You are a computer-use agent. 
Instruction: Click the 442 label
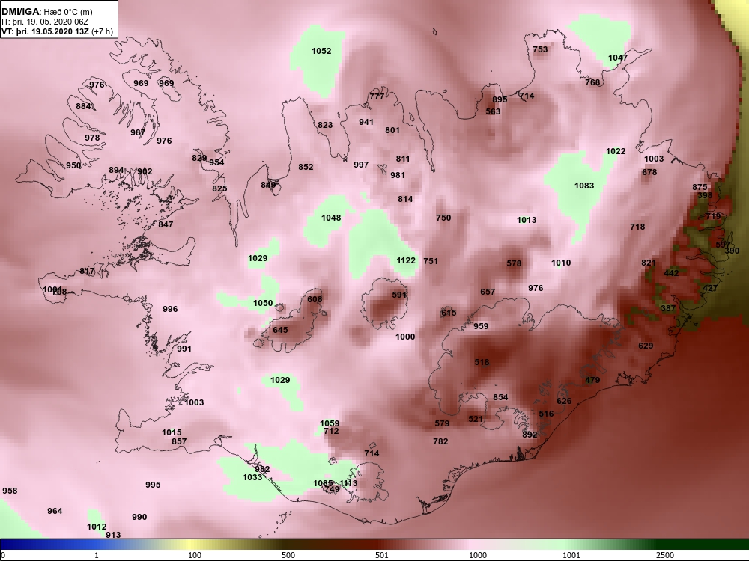pyautogui.click(x=671, y=273)
